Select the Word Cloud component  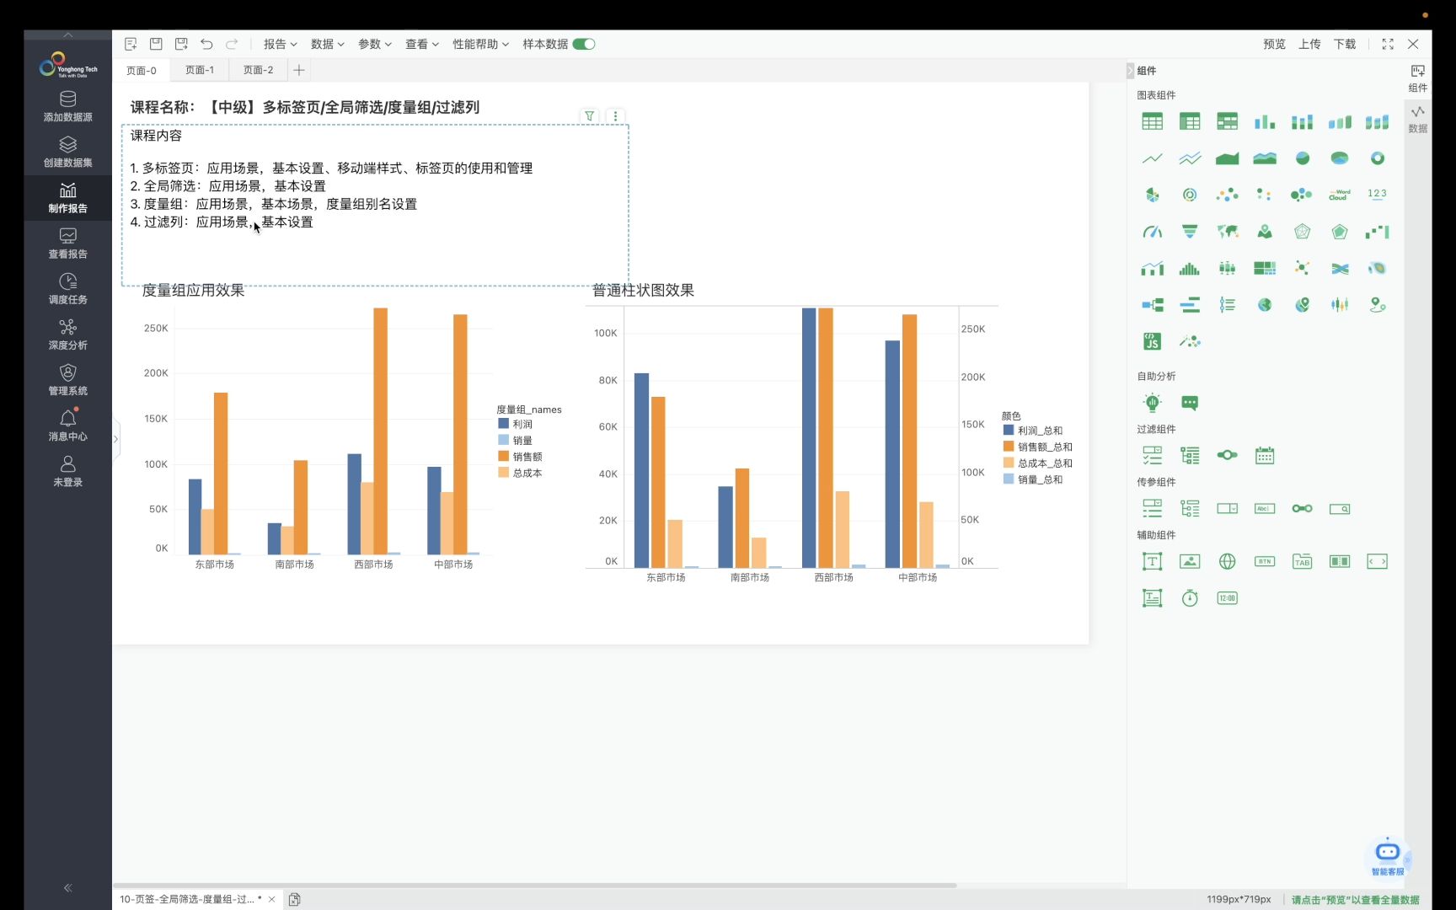[1339, 195]
